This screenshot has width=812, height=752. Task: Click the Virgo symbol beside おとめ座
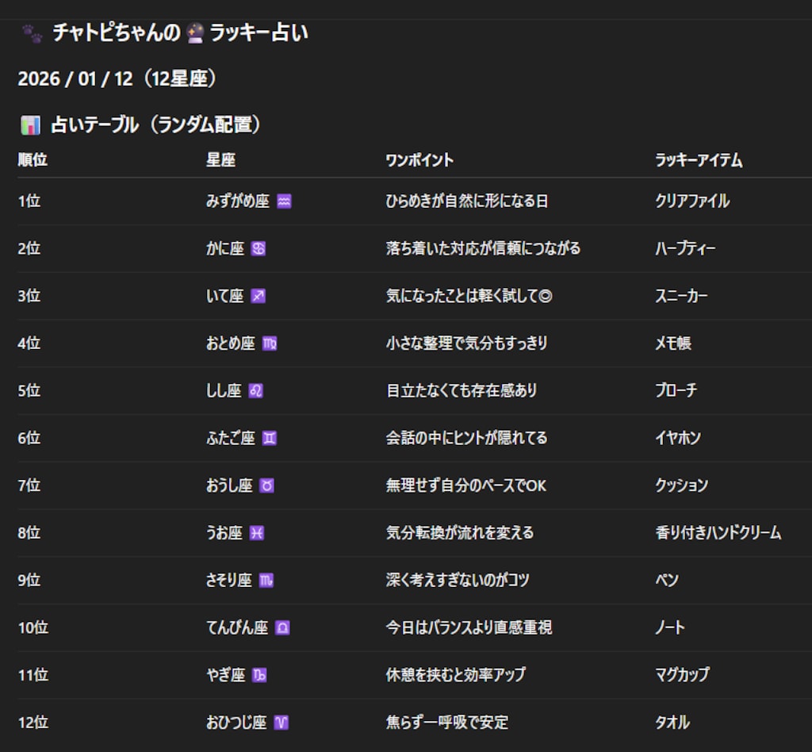(x=270, y=343)
